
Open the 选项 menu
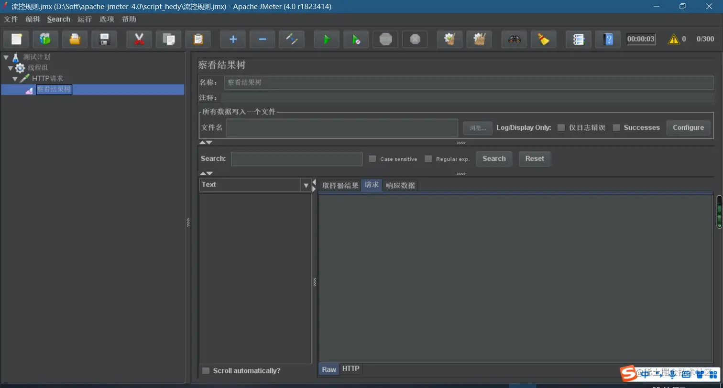(107, 19)
